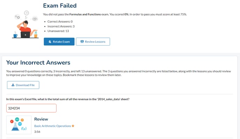Open Review Lessons
This screenshot has height=139, width=240.
coord(93,42)
